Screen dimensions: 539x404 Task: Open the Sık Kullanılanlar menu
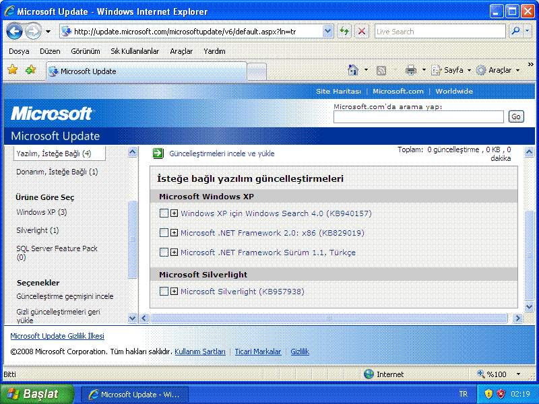click(x=135, y=51)
